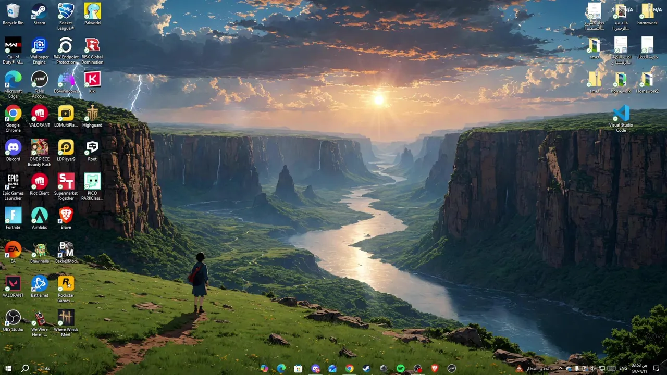The width and height of the screenshot is (667, 375).
Task: Launch LDPlayer9 from the desktop
Action: coord(66,151)
